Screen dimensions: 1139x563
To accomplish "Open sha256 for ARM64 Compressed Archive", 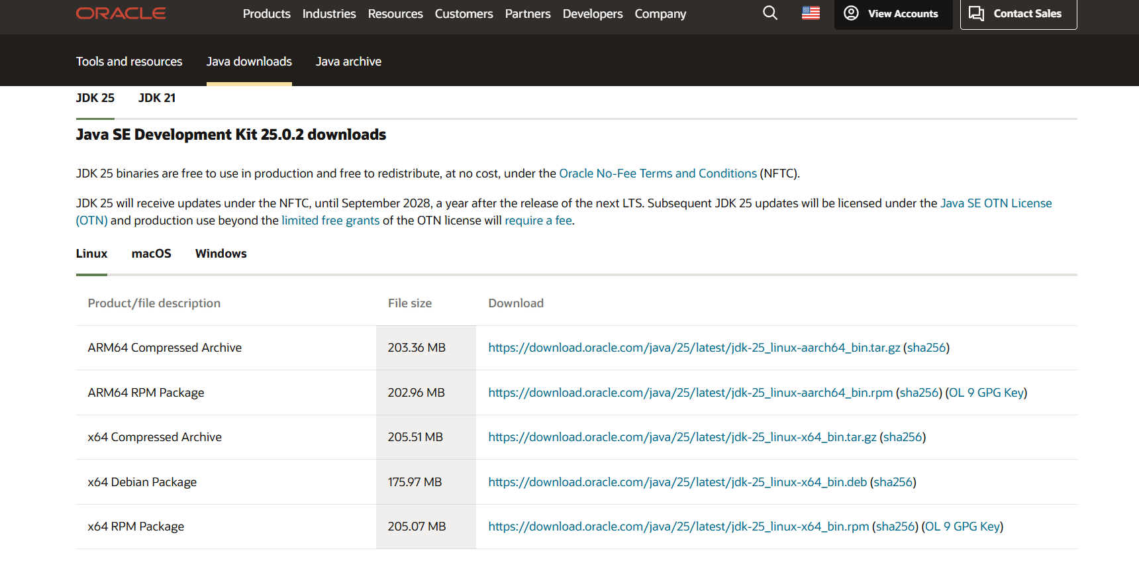I will 926,348.
